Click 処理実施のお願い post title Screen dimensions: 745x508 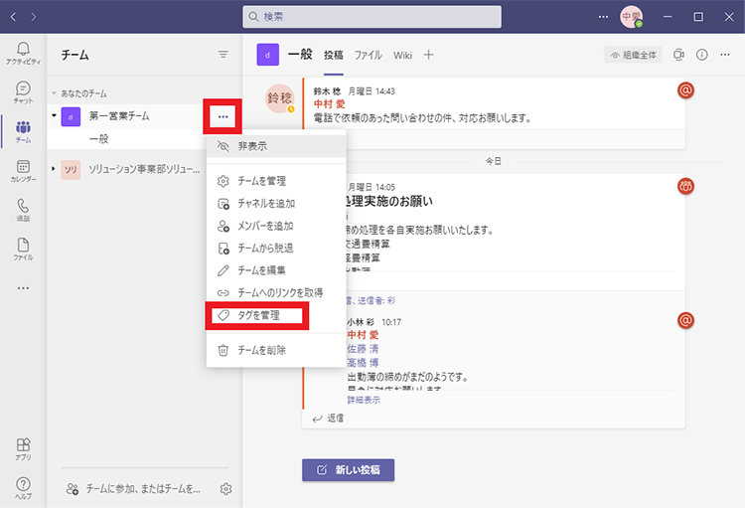click(389, 202)
